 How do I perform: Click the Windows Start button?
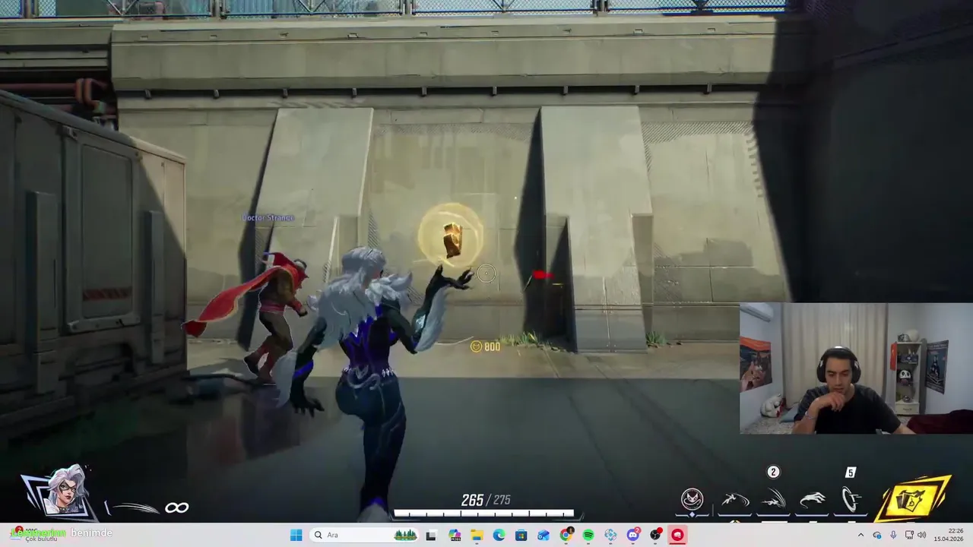click(296, 535)
